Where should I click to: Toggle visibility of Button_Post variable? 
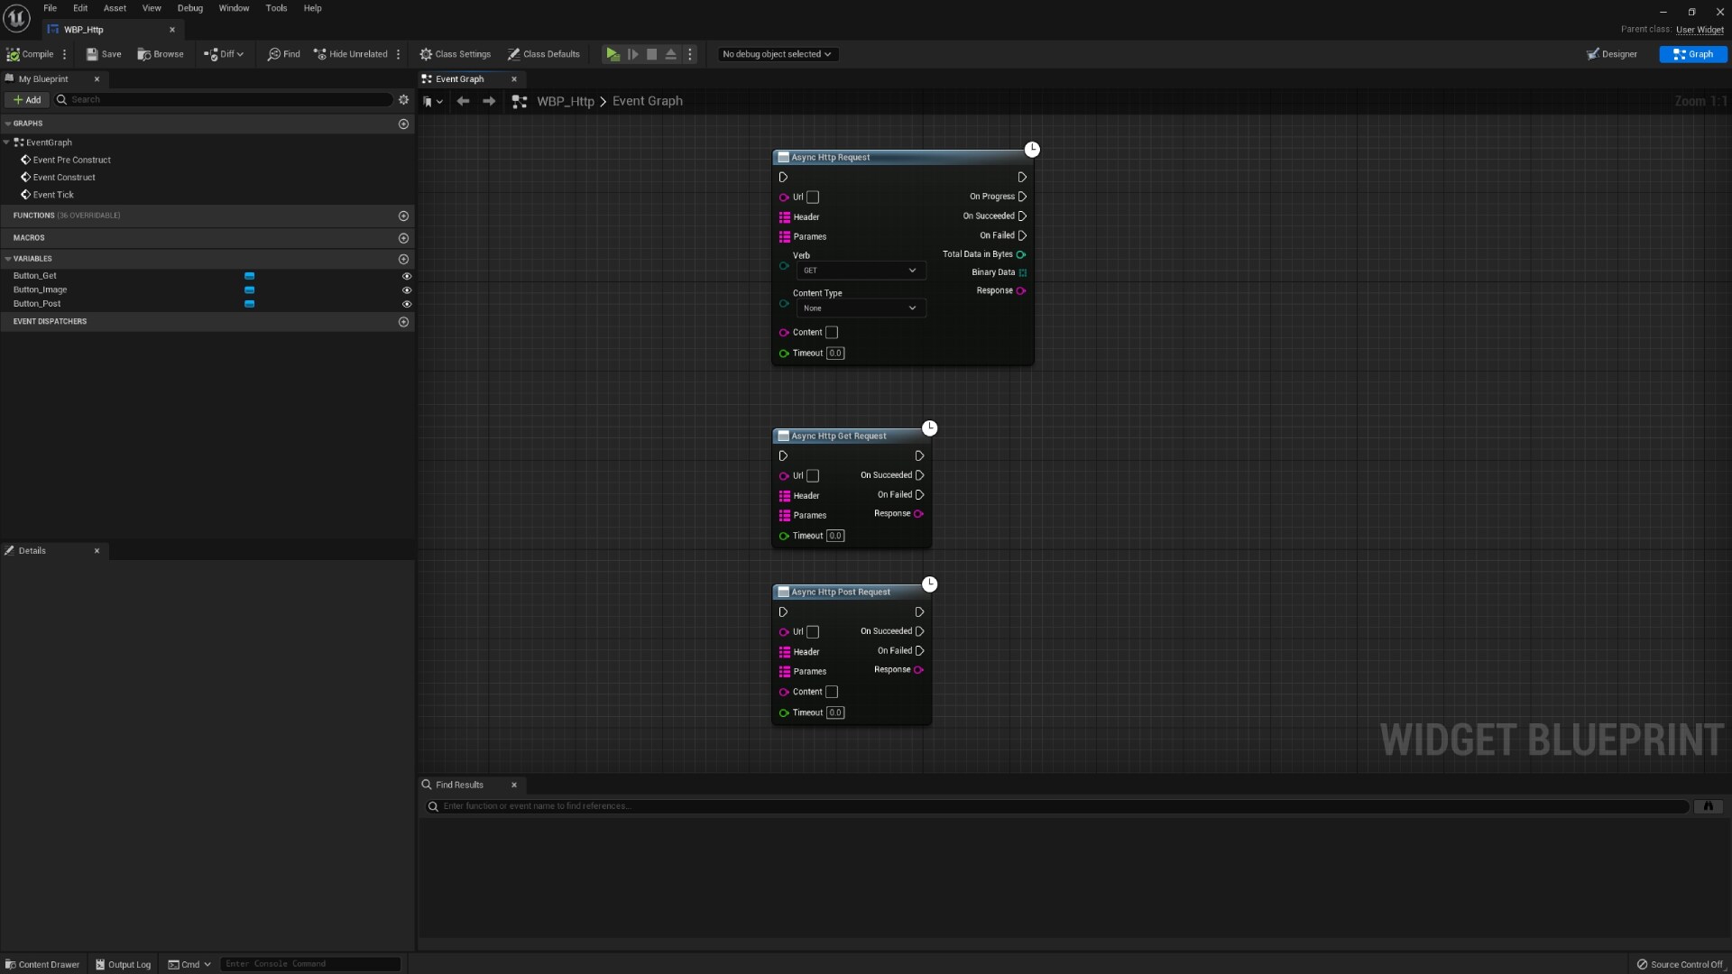point(406,303)
